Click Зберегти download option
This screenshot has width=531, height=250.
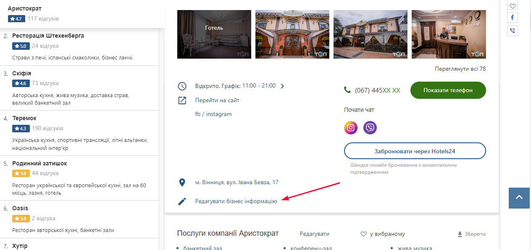coord(471,234)
